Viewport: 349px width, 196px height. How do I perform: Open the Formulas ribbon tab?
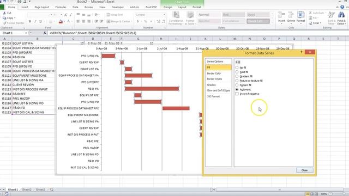(x=61, y=7)
